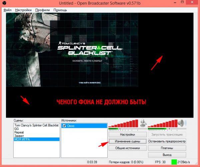Image resolution: width=200 pixels, height=167 pixels.
Task: Click the Изменение сцены button
Action: [x=127, y=141]
